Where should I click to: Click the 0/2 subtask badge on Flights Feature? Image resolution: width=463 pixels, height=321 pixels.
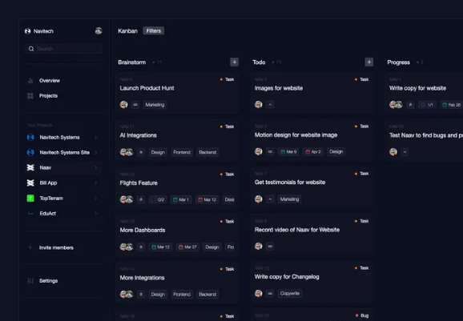(x=158, y=200)
